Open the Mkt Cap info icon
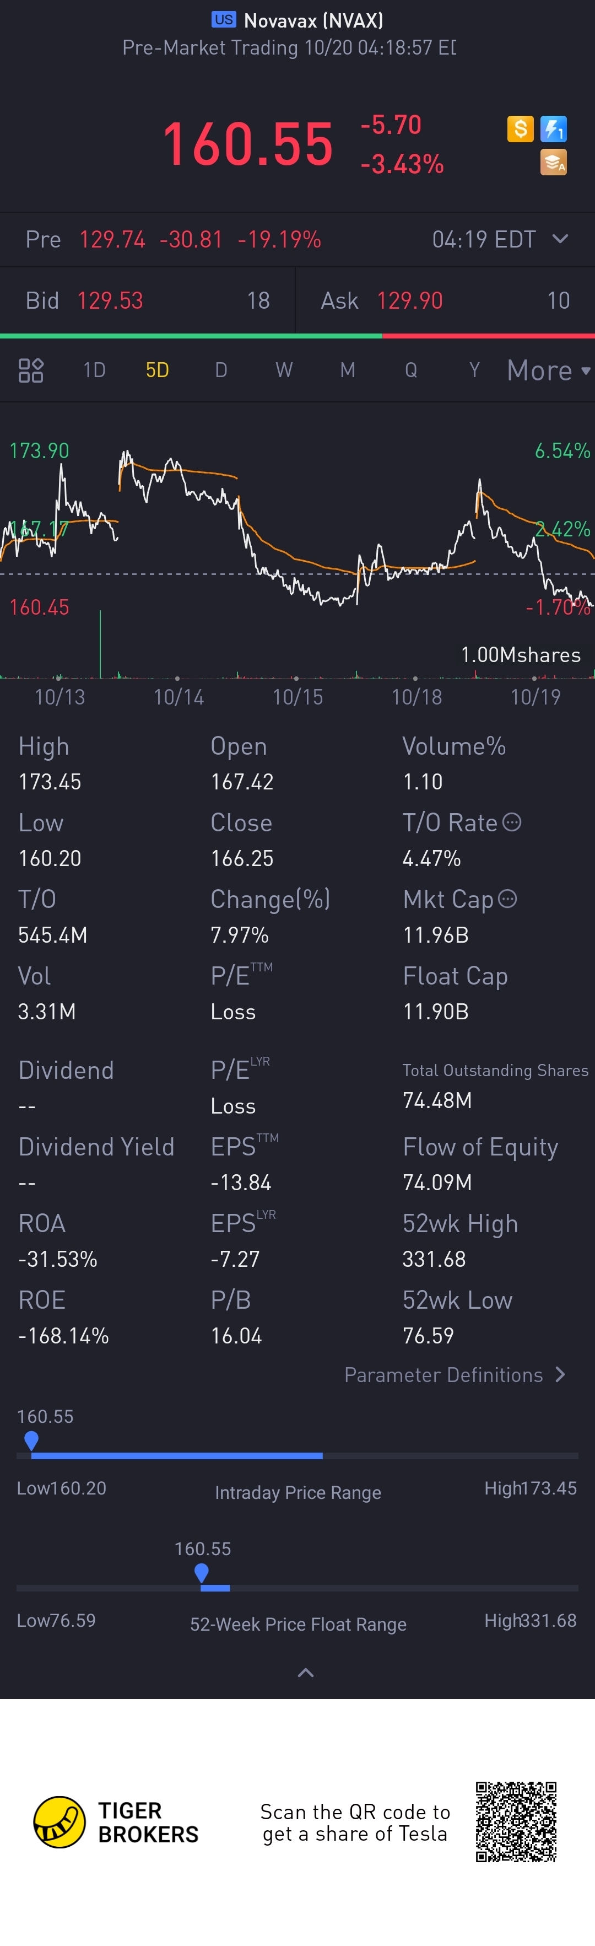The width and height of the screenshot is (595, 1946). 508,899
